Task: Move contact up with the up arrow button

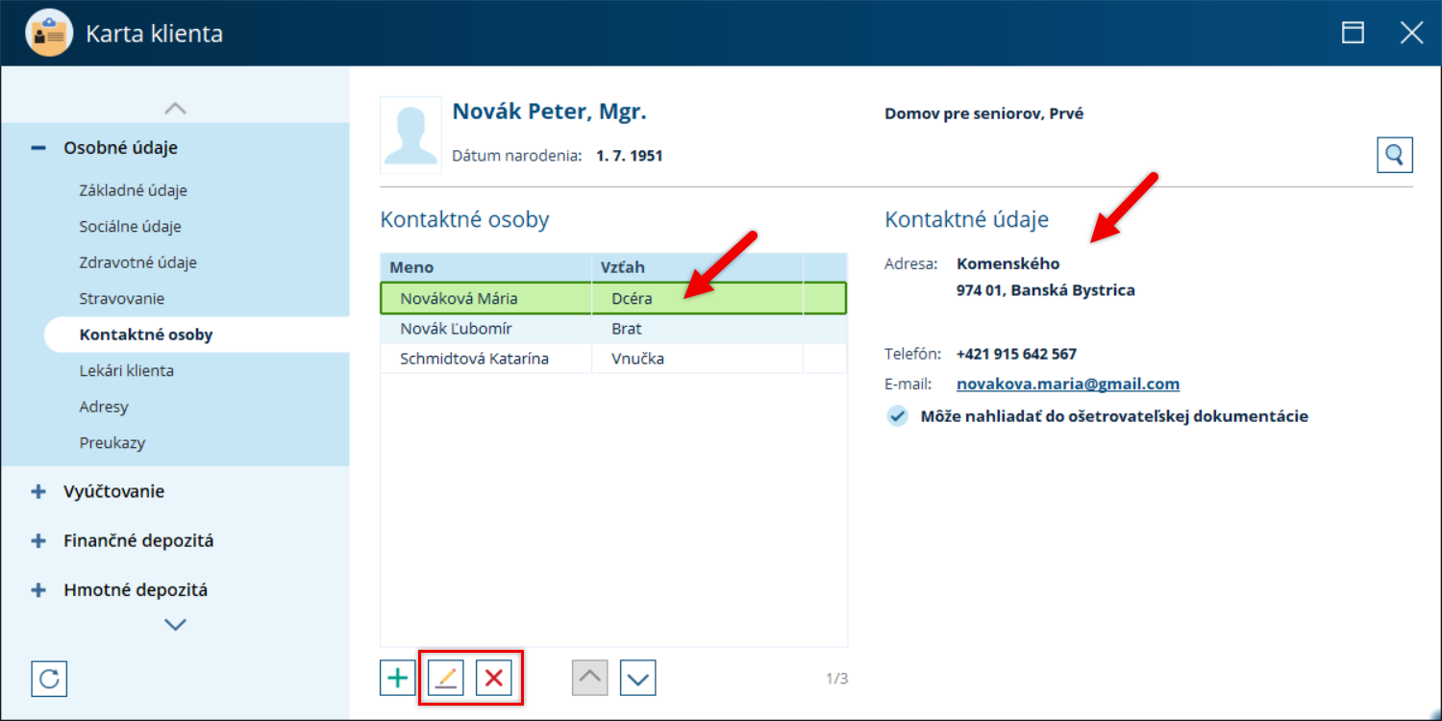Action: point(590,678)
